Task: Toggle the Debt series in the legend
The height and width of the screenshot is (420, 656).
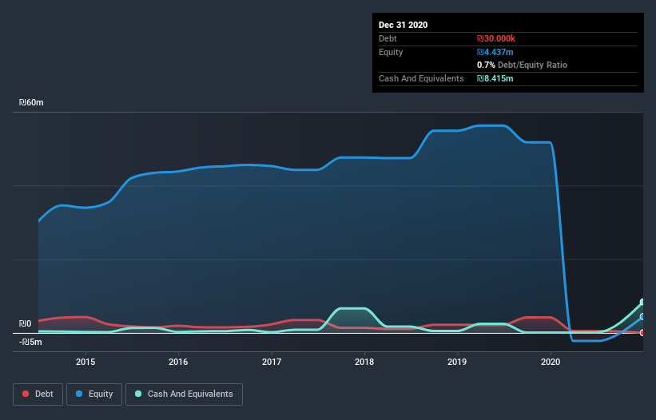Action: click(x=37, y=394)
